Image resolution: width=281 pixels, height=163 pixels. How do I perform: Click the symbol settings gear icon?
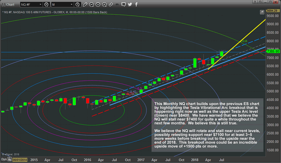pyautogui.click(x=47, y=4)
